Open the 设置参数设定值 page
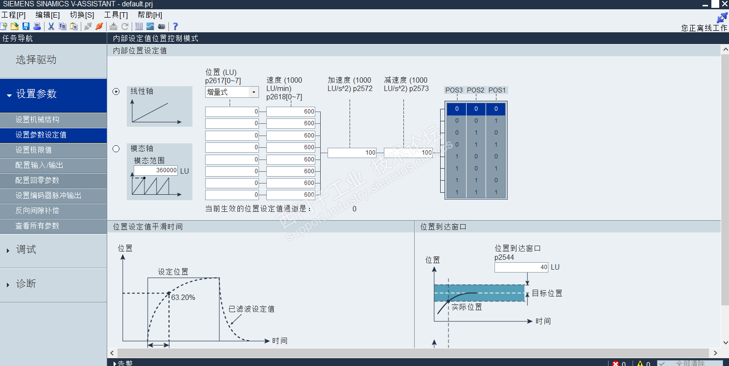The image size is (729, 366). pyautogui.click(x=53, y=135)
